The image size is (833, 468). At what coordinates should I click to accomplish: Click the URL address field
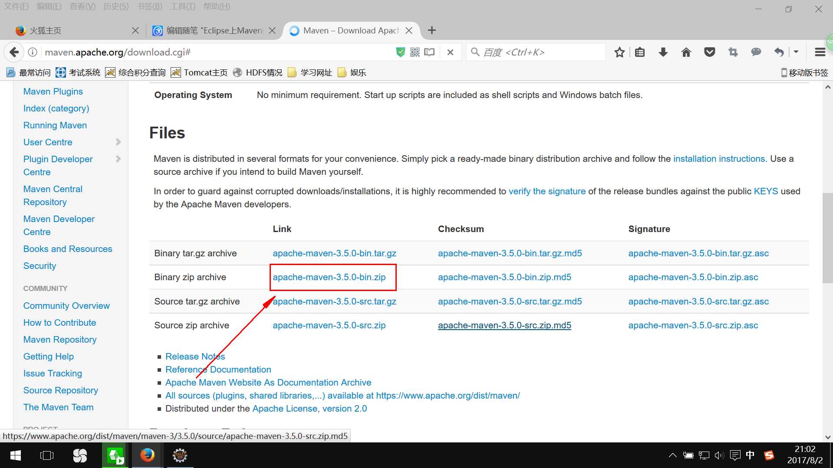(x=217, y=52)
